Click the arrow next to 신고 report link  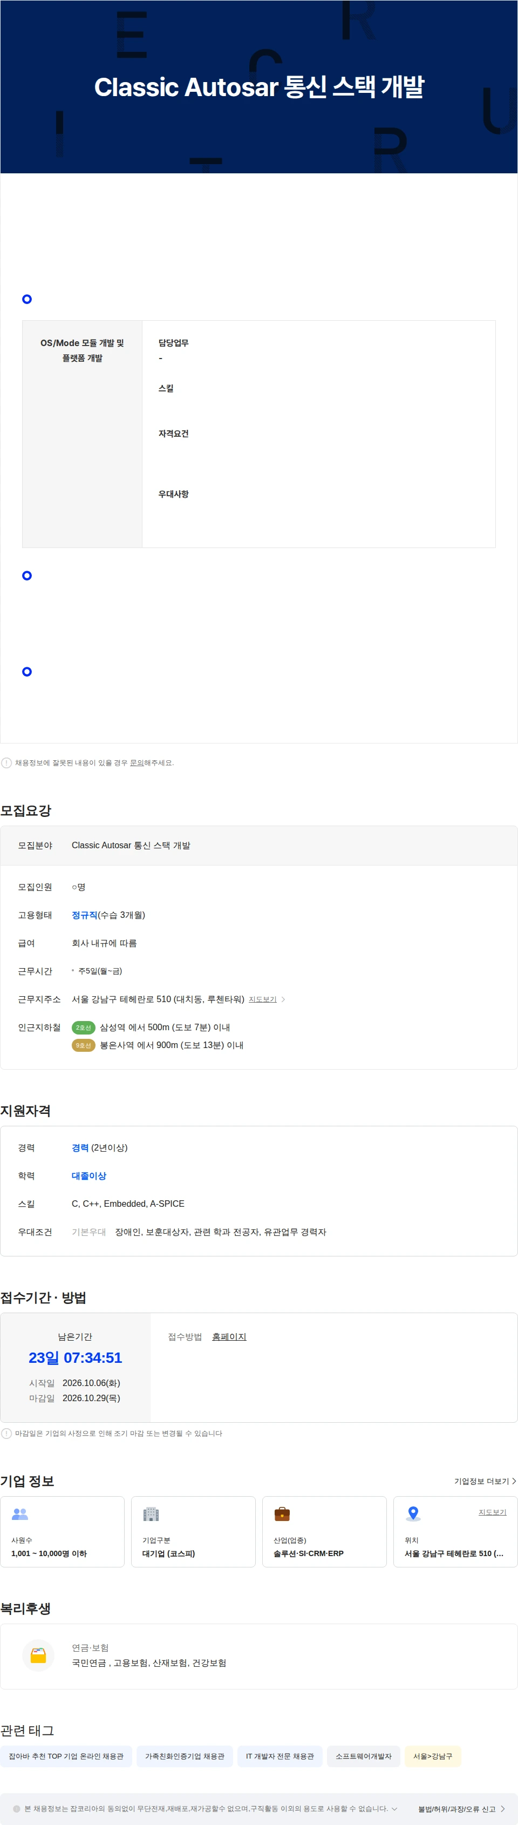click(x=502, y=1809)
